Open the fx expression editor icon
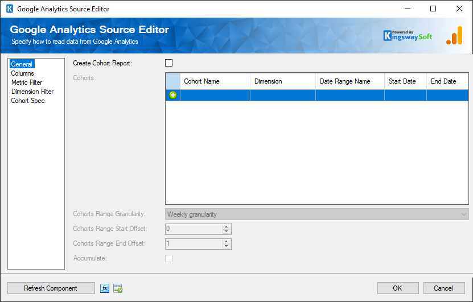This screenshot has width=473, height=302. (104, 288)
